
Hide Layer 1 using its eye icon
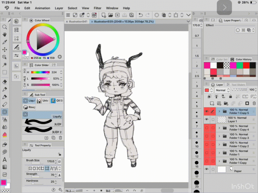pyautogui.click(x=207, y=120)
